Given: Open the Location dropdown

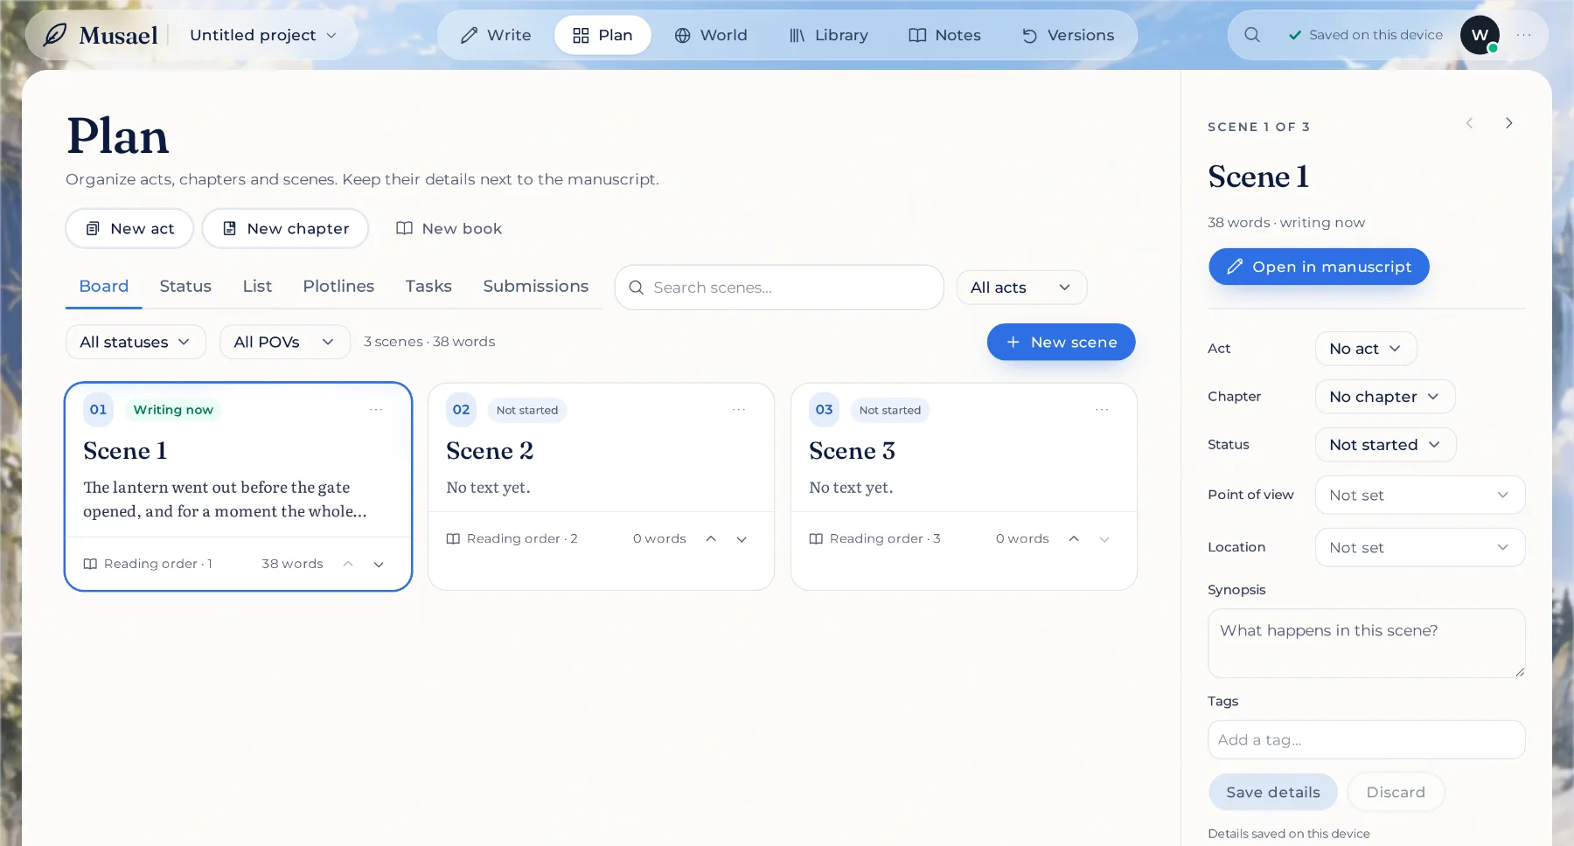Looking at the screenshot, I should [x=1420, y=548].
